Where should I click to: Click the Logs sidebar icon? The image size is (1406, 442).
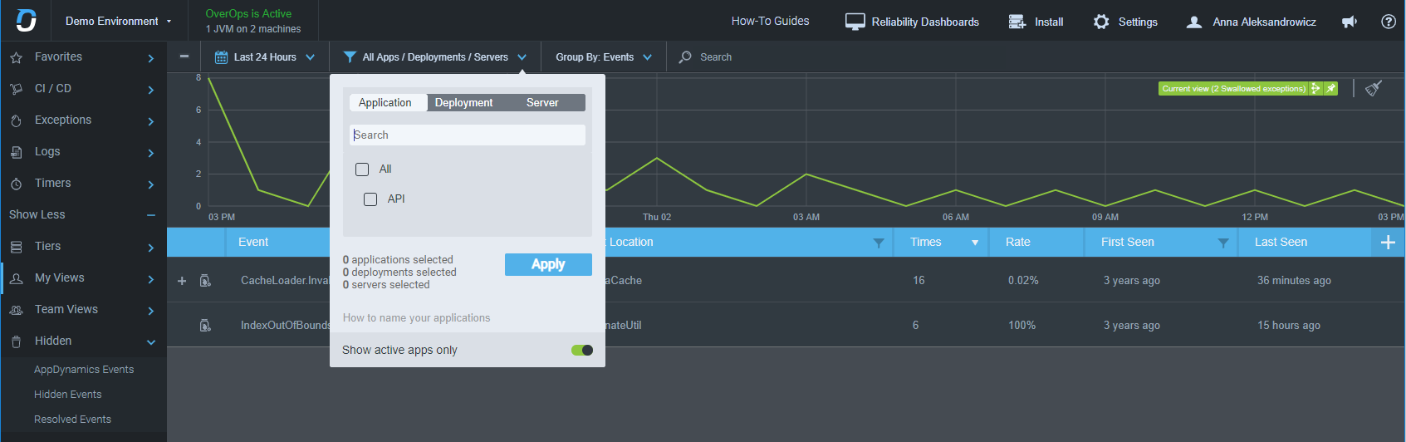[16, 152]
